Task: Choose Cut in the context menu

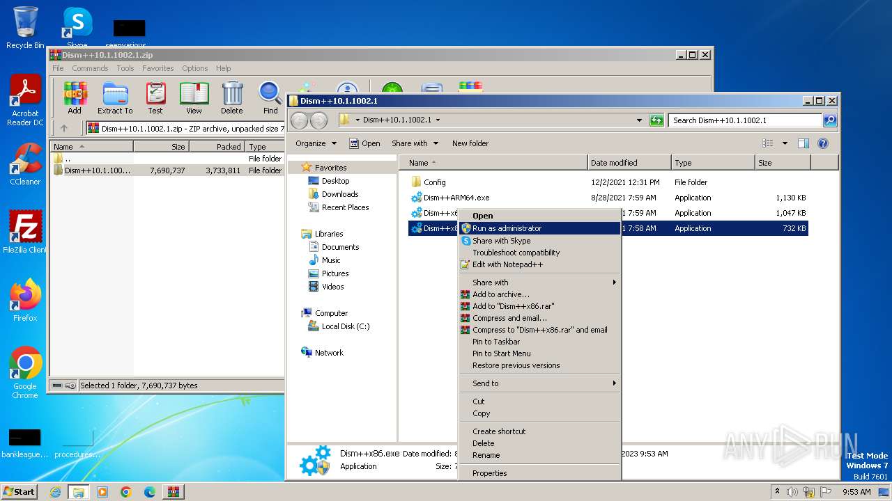Action: (539, 401)
